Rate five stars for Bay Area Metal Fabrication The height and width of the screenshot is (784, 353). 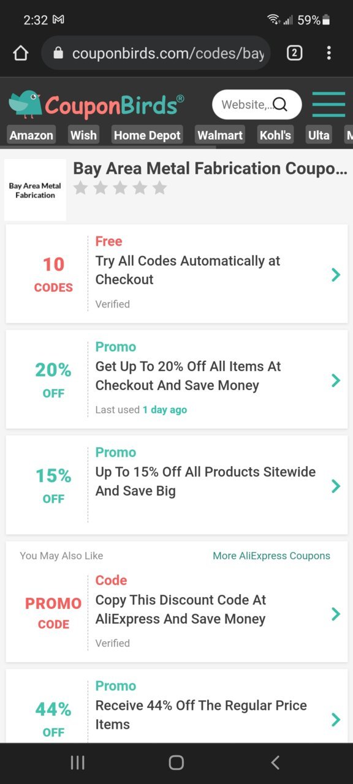159,188
